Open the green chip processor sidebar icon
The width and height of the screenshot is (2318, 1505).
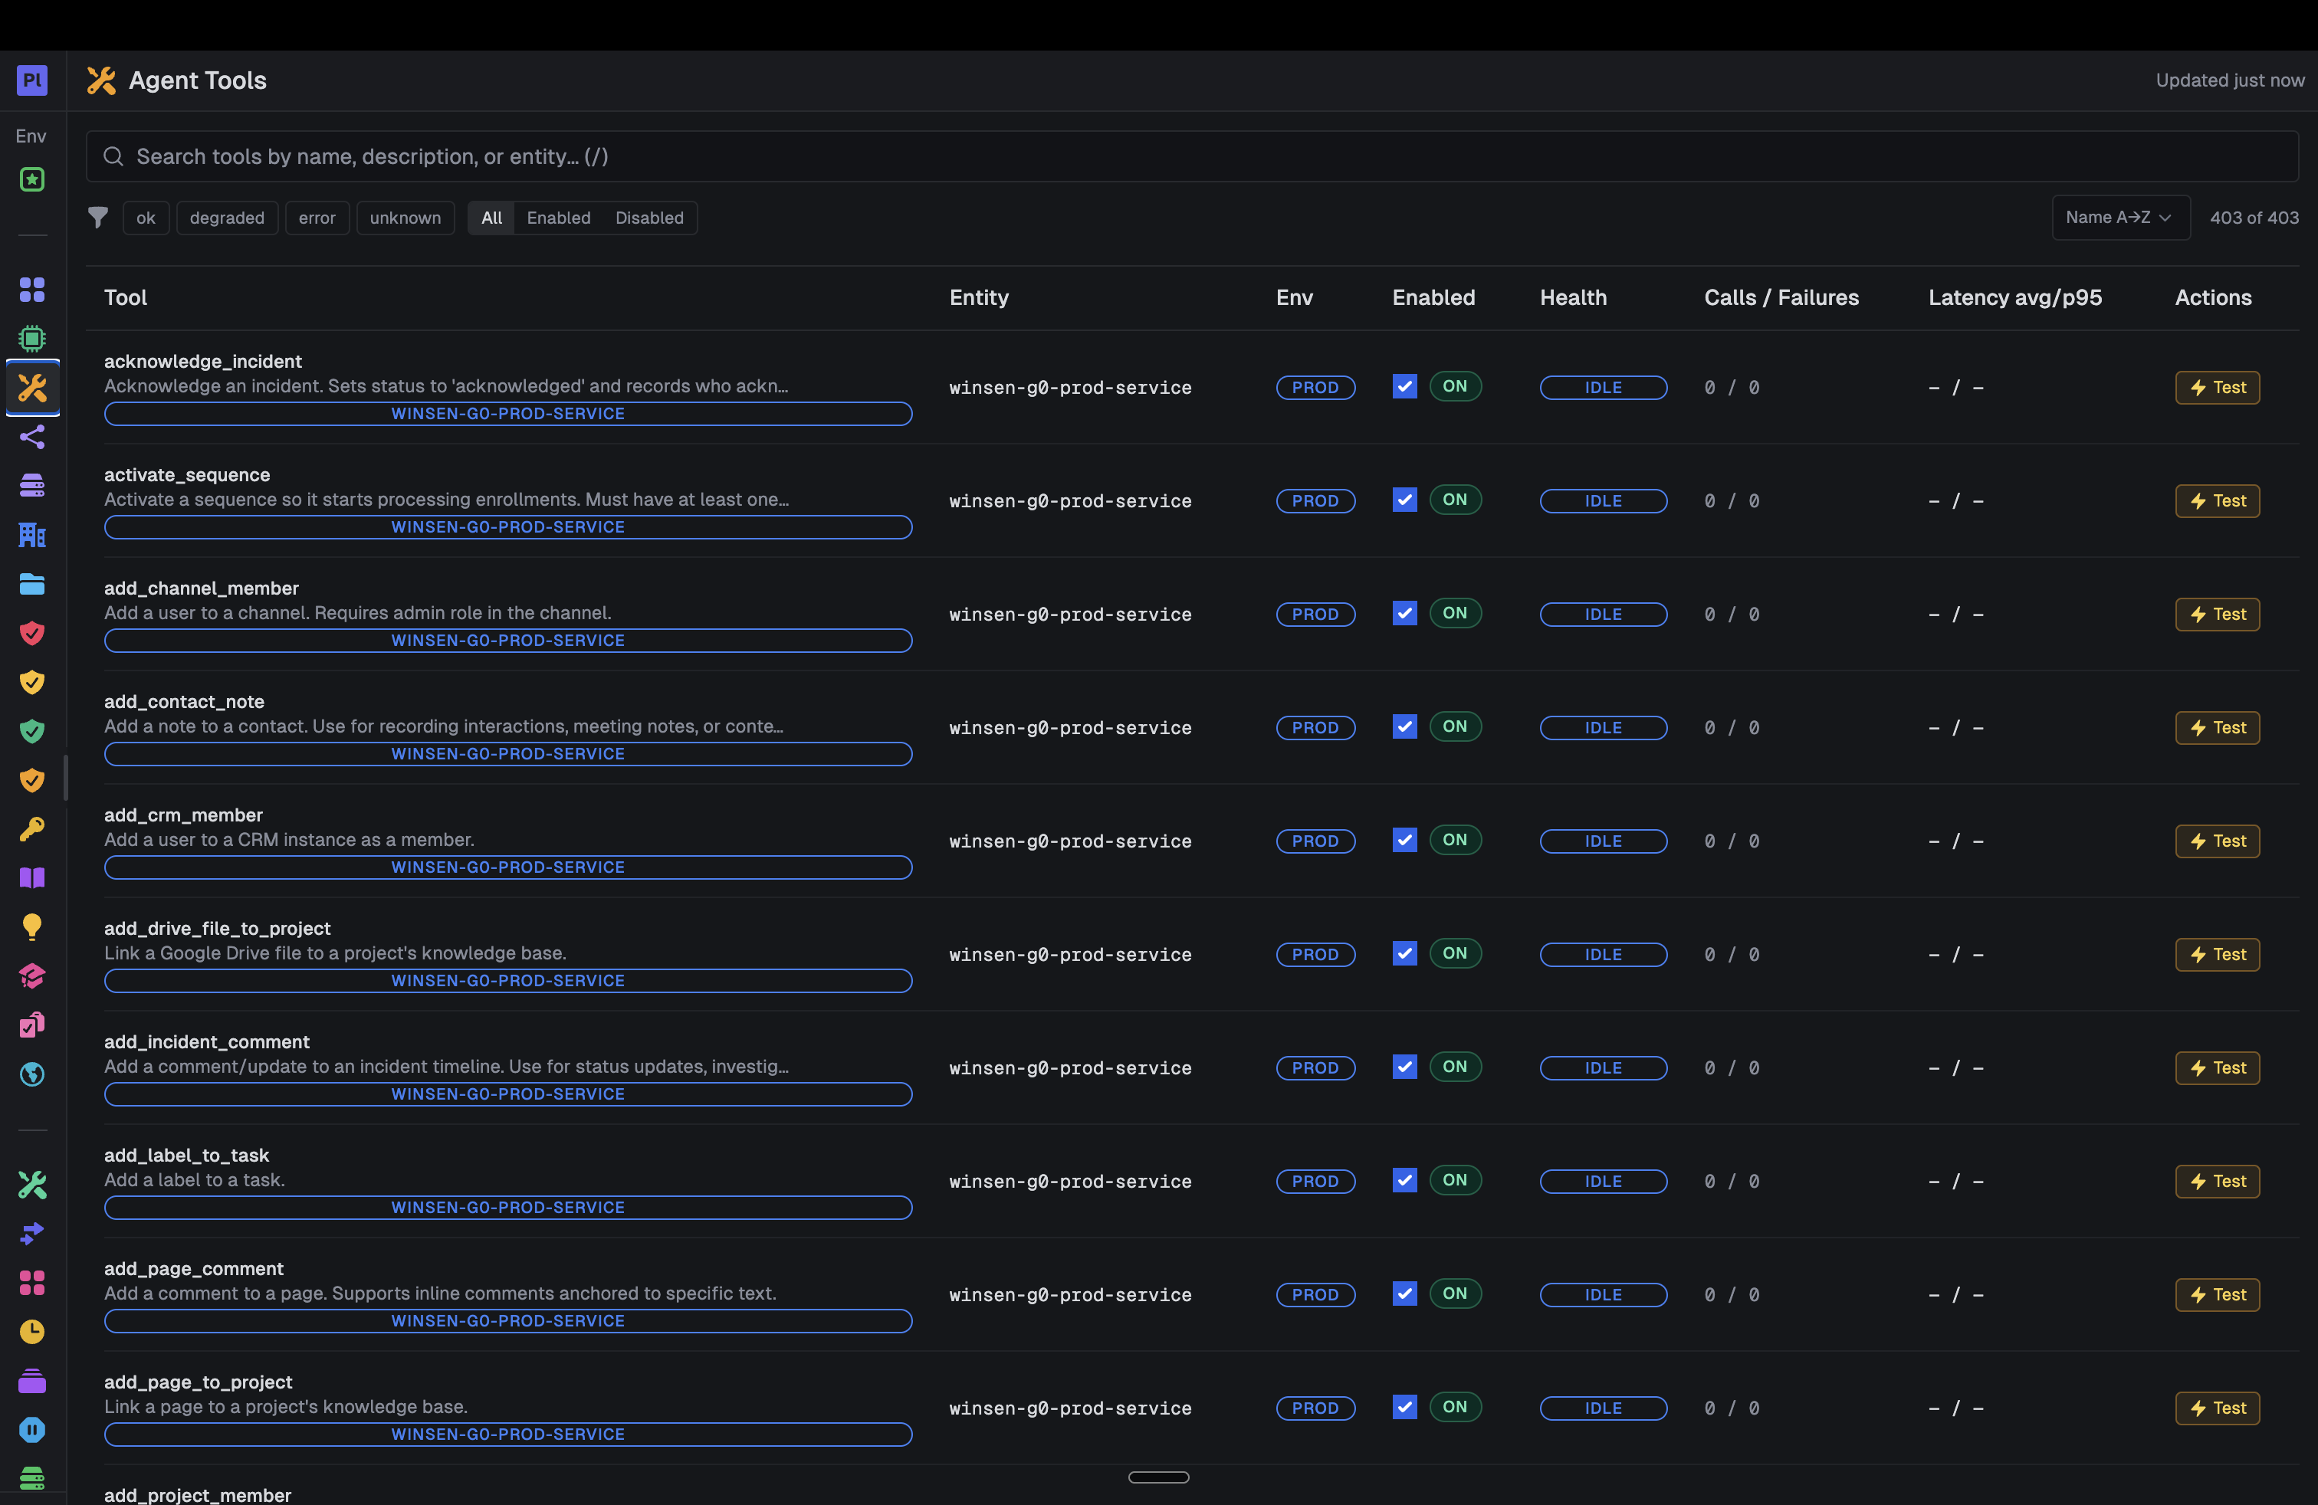pyautogui.click(x=32, y=339)
